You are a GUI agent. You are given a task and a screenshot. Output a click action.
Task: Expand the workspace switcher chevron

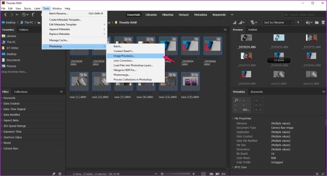tap(232, 15)
